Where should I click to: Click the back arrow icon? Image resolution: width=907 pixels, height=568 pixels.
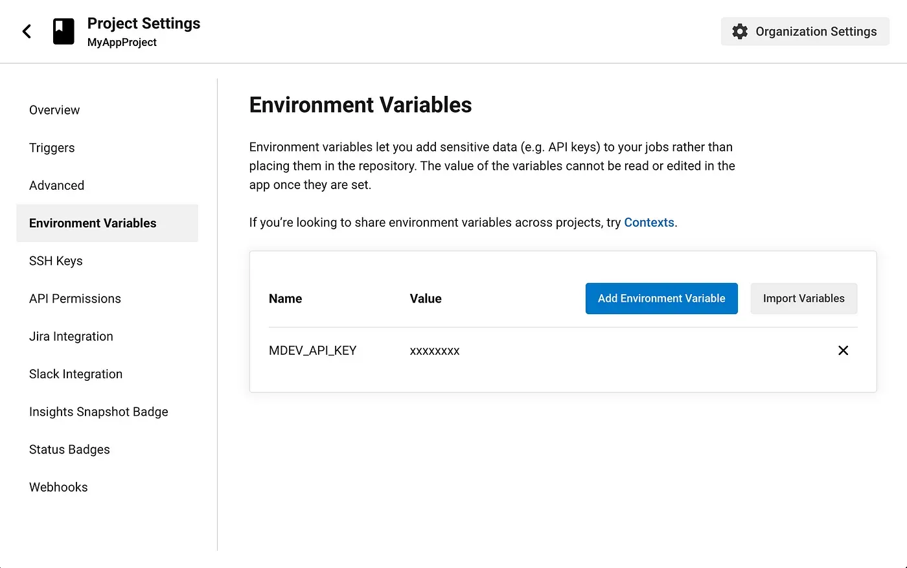pyautogui.click(x=27, y=31)
